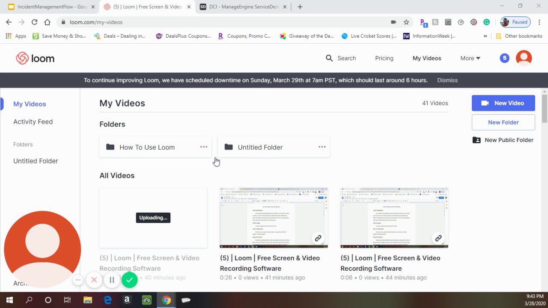Image resolution: width=548 pixels, height=308 pixels.
Task: Finish recording with green checkmark
Action: pos(129,280)
